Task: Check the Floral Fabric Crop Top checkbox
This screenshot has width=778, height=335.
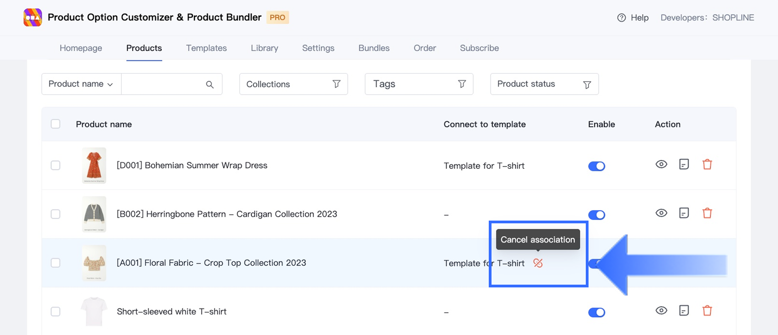Action: (x=55, y=263)
